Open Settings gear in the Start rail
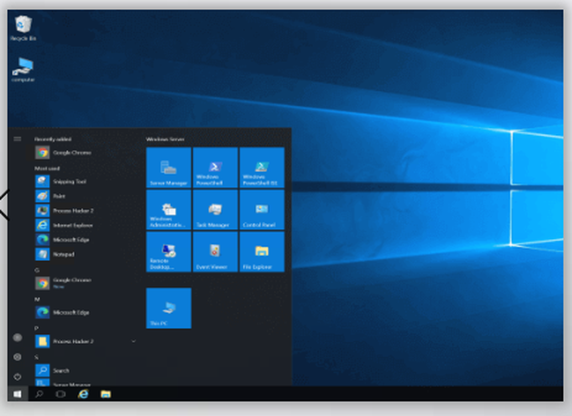 click(x=17, y=357)
